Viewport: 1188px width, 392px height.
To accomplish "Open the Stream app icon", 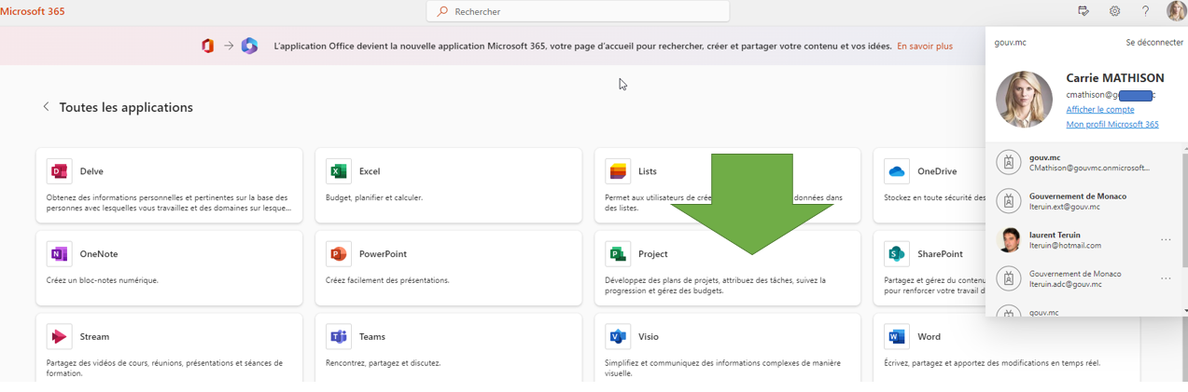I will point(60,337).
